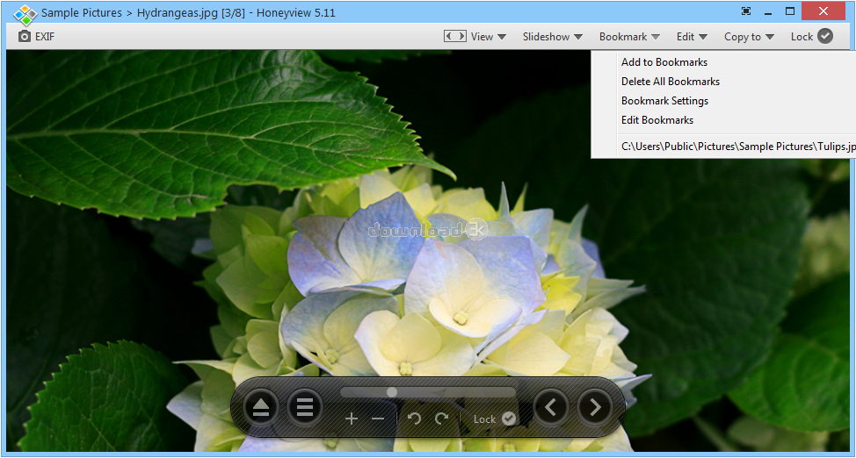The image size is (856, 458).
Task: Expand the Slideshow dropdown menu
Action: point(553,37)
